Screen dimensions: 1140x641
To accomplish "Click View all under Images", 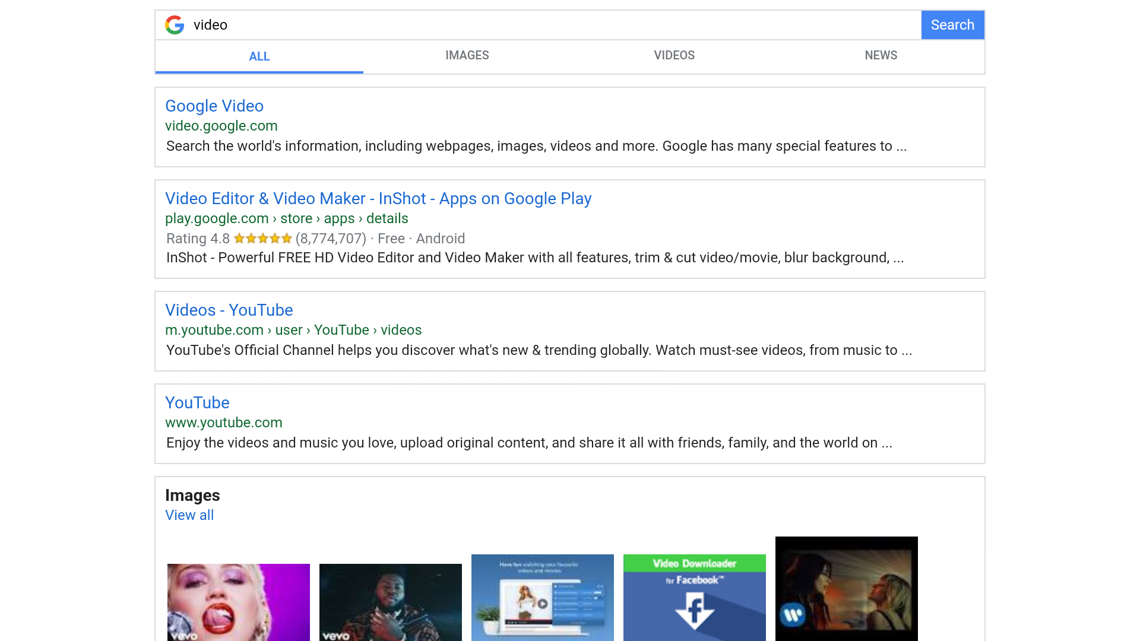I will coord(189,515).
